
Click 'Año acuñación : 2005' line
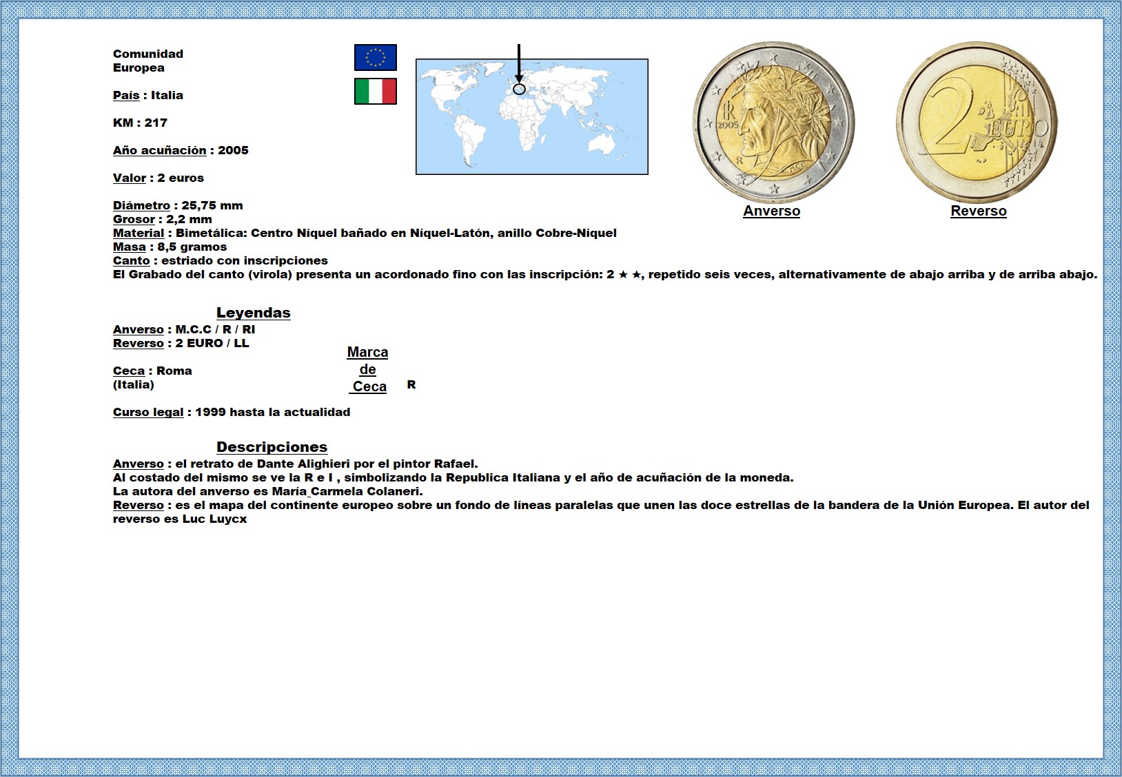pos(181,150)
